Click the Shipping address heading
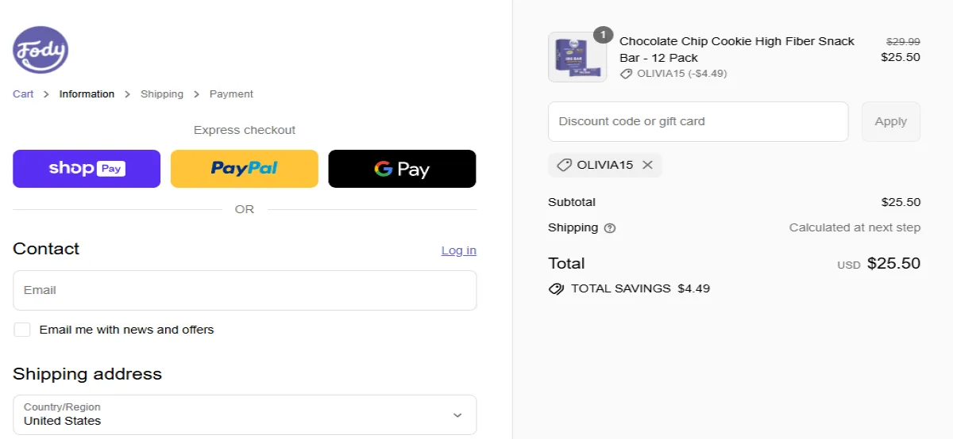This screenshot has width=953, height=439. [87, 374]
